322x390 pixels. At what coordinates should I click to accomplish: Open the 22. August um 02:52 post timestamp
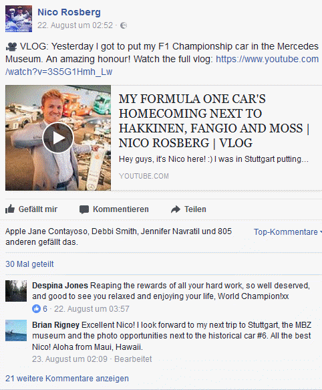(75, 25)
